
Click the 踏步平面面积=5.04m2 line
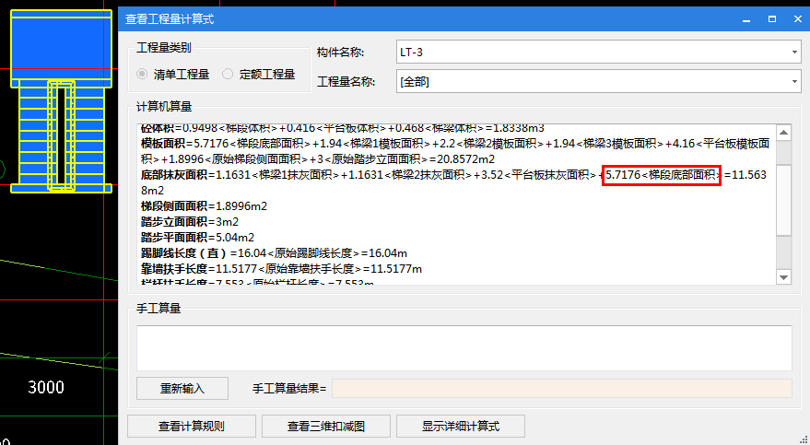tap(197, 238)
